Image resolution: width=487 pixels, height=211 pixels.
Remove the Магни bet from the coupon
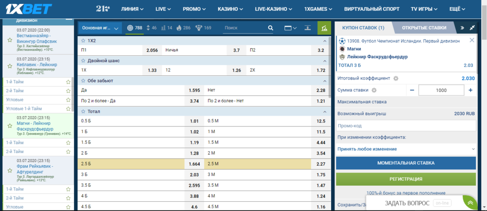click(472, 40)
